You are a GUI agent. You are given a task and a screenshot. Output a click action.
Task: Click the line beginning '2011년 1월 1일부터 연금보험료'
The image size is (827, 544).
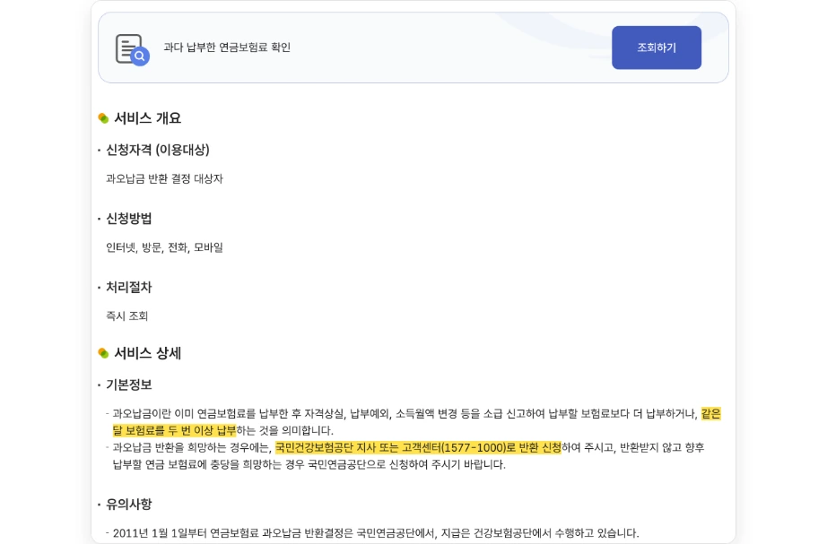point(376,533)
